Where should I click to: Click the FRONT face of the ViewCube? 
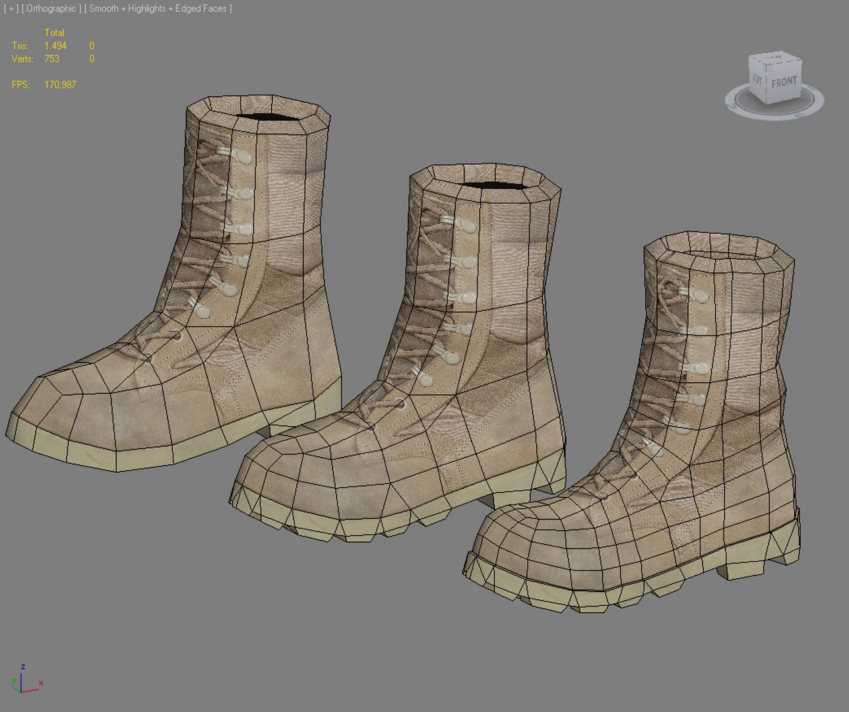[x=784, y=82]
